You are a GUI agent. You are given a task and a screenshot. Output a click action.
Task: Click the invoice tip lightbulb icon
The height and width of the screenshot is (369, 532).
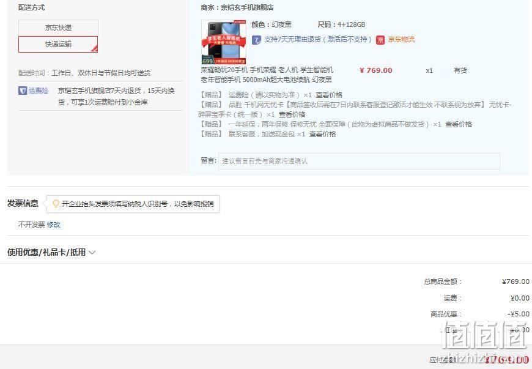point(56,204)
